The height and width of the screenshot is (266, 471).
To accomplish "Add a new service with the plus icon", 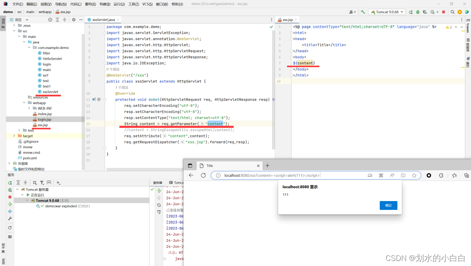I will click(x=58, y=183).
